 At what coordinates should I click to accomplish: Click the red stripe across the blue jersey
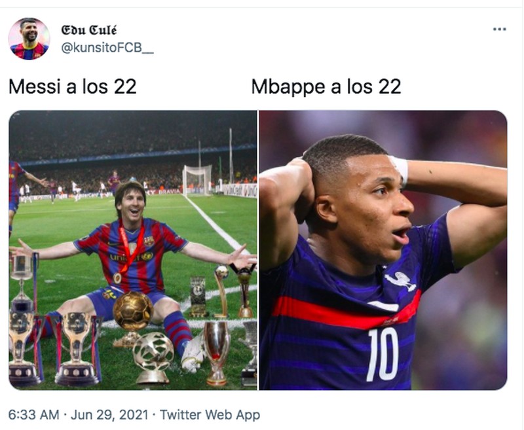341,313
